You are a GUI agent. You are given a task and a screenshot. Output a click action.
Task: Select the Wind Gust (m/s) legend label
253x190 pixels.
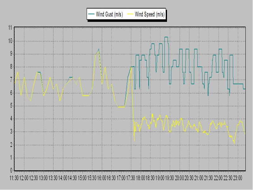pos(110,14)
